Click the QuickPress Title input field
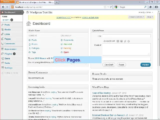Screen dimensions: 160x120 [126, 36]
